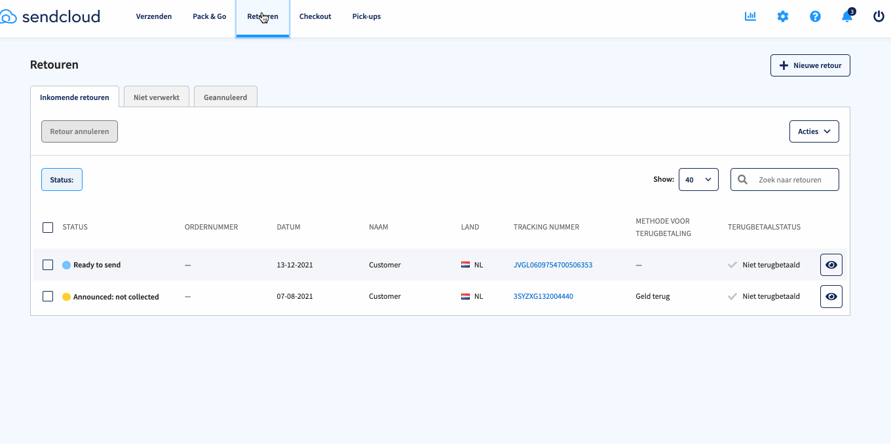
Task: View details of Ready to send return
Action: (x=831, y=265)
